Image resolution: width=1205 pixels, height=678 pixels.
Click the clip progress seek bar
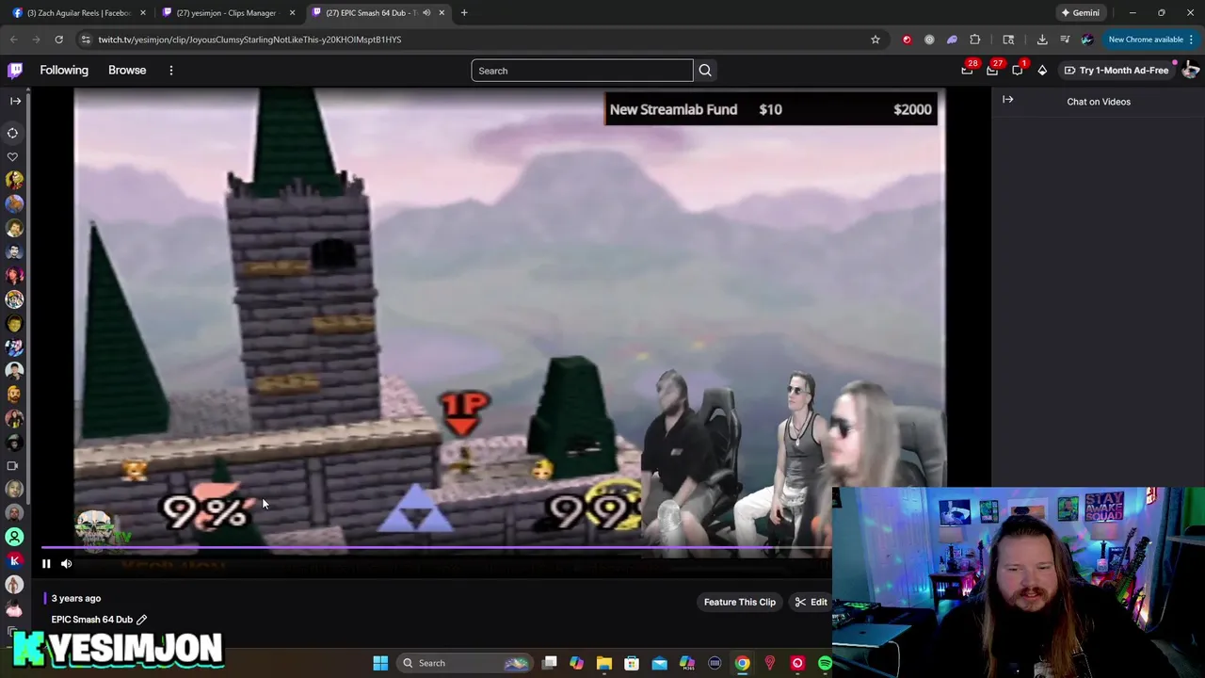click(x=436, y=548)
